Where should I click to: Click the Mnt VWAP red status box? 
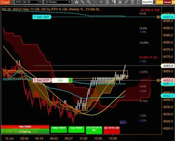[x=25, y=127]
